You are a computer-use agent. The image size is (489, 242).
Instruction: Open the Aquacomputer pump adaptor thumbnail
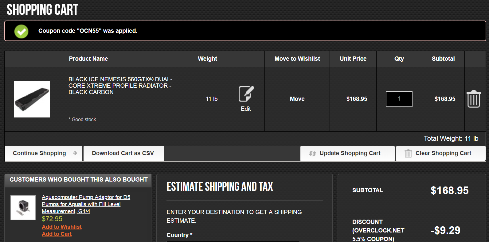(x=23, y=207)
